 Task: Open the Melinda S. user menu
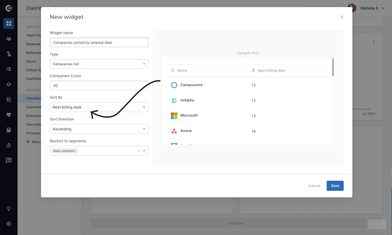tap(373, 8)
